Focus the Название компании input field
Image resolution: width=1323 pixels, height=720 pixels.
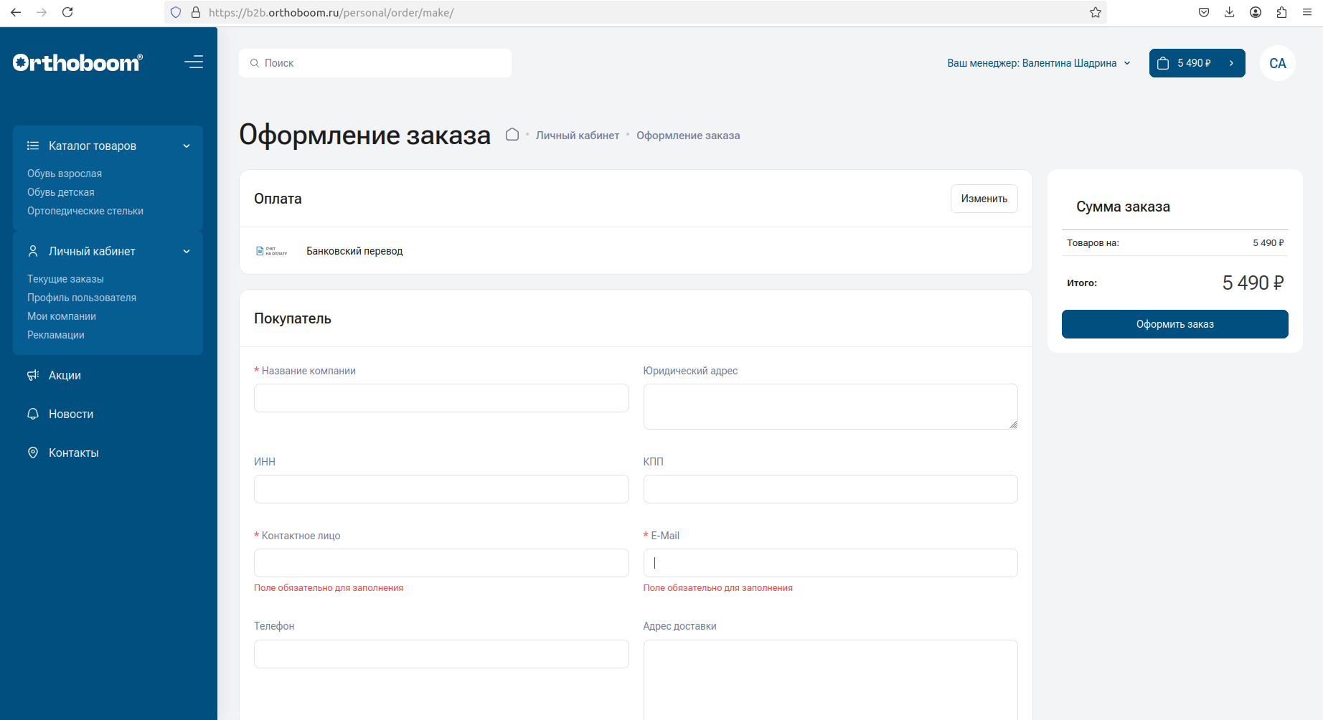click(x=441, y=398)
